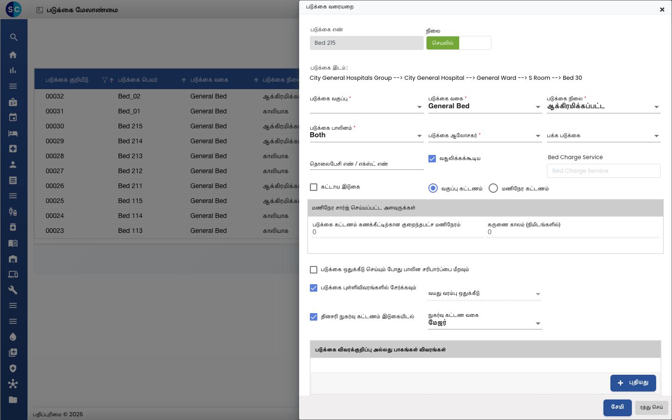Click the ID badge sidebar icon
This screenshot has width=672, height=420.
click(x=13, y=102)
